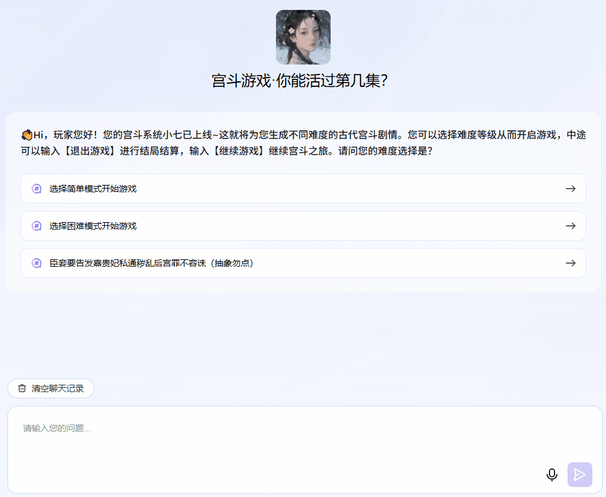The width and height of the screenshot is (606, 497).
Task: Click the chat icon beside 选择简单模式开始游戏
Action: (x=37, y=189)
